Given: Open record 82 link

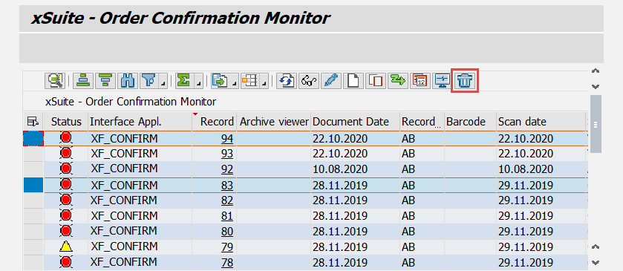Looking at the screenshot, I should pos(227,200).
